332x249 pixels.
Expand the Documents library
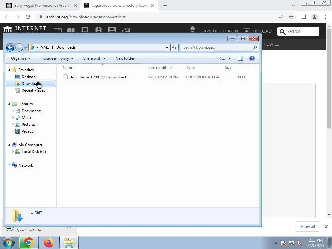pyautogui.click(x=13, y=111)
